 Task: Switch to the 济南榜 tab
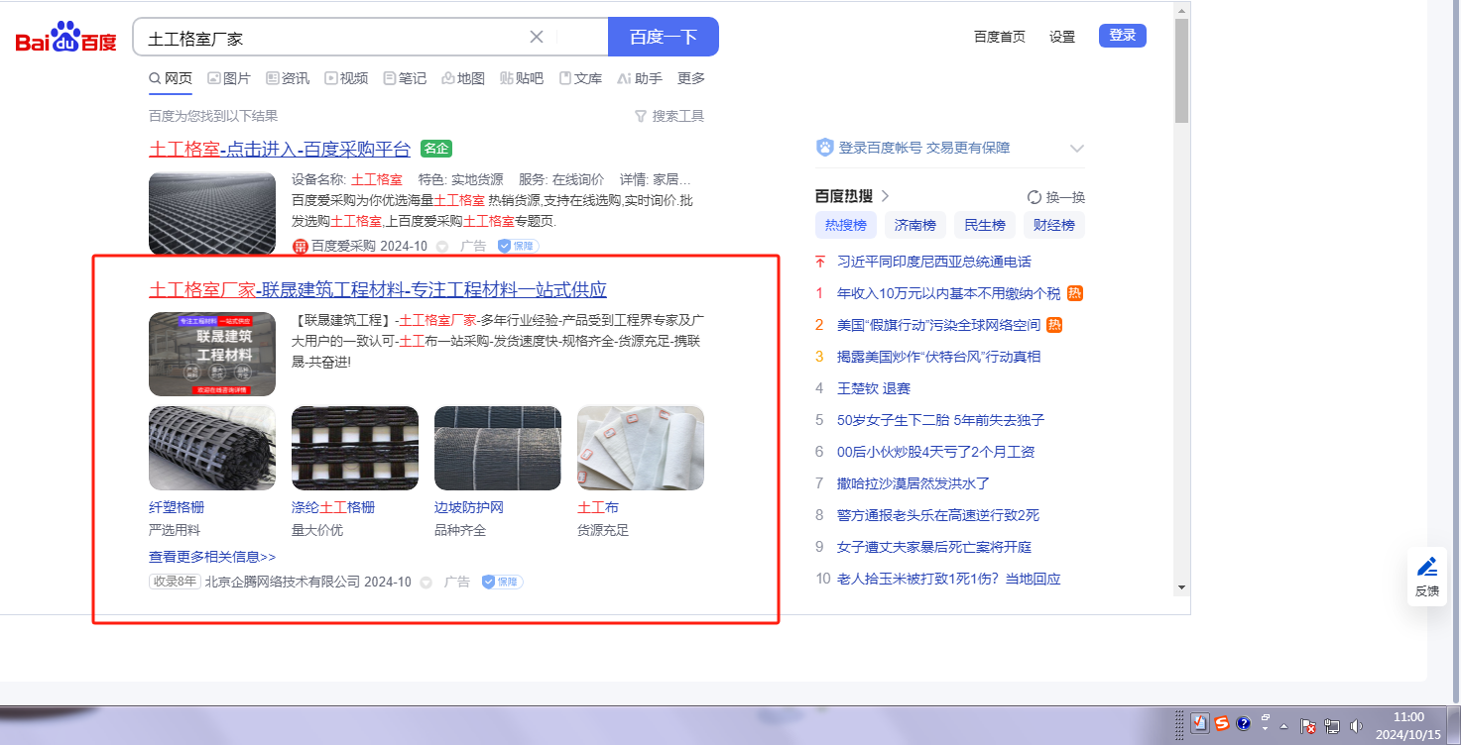pos(915,225)
